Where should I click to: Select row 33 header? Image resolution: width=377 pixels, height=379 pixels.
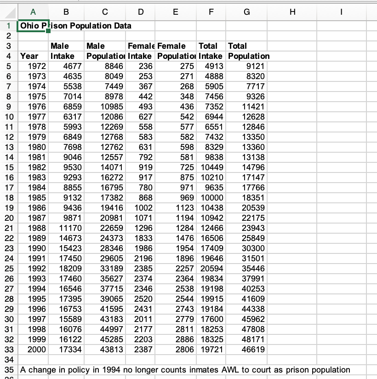(9, 350)
